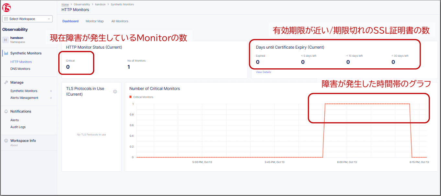This screenshot has height=196, width=441.
Task: Open Alerts under Notifications
Action: pos(15,120)
